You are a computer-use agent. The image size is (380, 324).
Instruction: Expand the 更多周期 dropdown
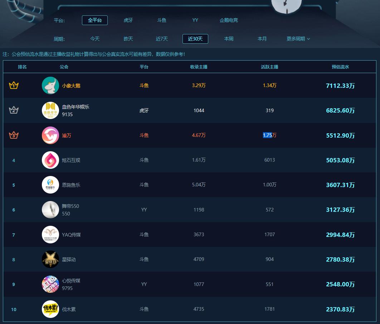[298, 39]
